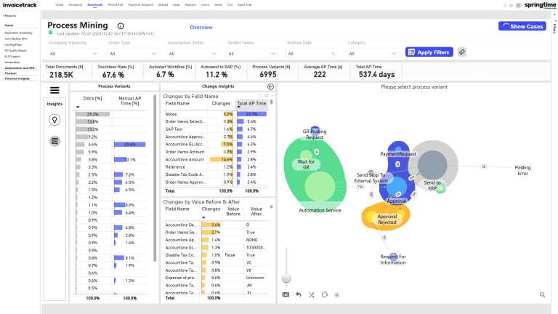Open the Payment Request menu
The height and width of the screenshot is (314, 558).
[140, 5]
